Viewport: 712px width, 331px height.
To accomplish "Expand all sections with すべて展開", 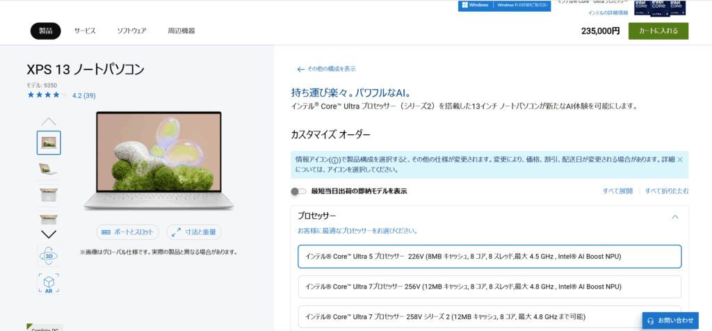I will (617, 191).
